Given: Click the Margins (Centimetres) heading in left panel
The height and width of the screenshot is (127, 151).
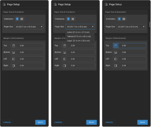Looking at the screenshot, I should click(x=13, y=38).
